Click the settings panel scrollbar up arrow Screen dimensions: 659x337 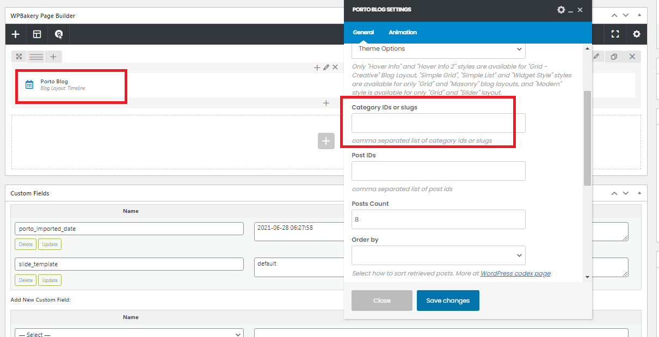pyautogui.click(x=587, y=48)
